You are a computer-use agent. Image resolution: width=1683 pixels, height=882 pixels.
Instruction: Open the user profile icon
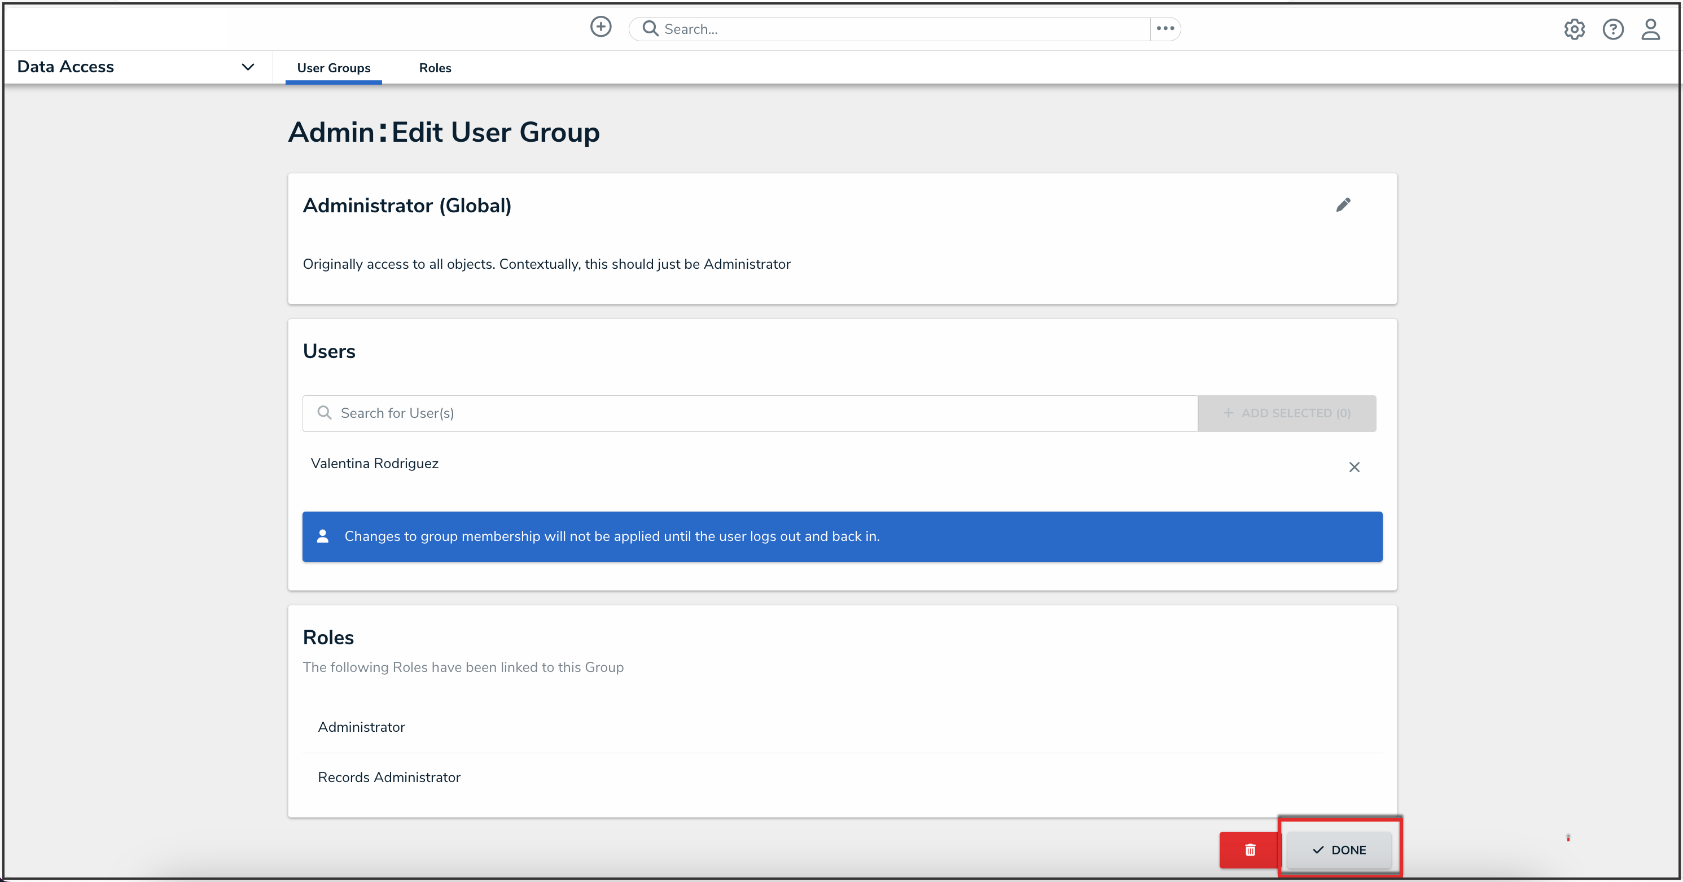click(x=1650, y=29)
